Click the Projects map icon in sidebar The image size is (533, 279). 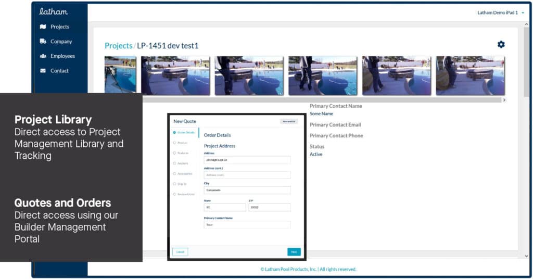coord(43,27)
